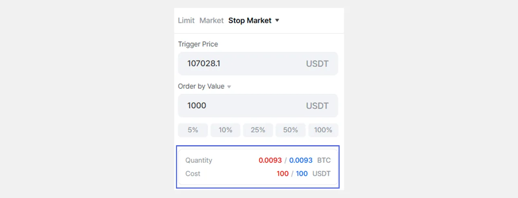Click the Cost row label
The image size is (518, 198).
tap(193, 174)
